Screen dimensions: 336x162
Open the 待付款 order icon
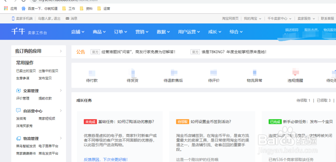coord(92,73)
